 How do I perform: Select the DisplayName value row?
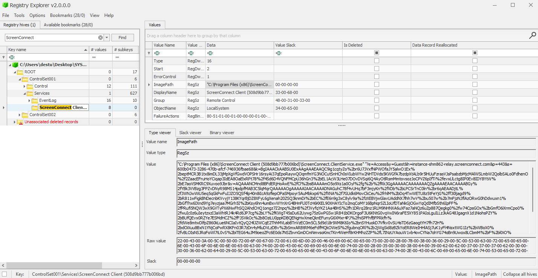coord(341,92)
